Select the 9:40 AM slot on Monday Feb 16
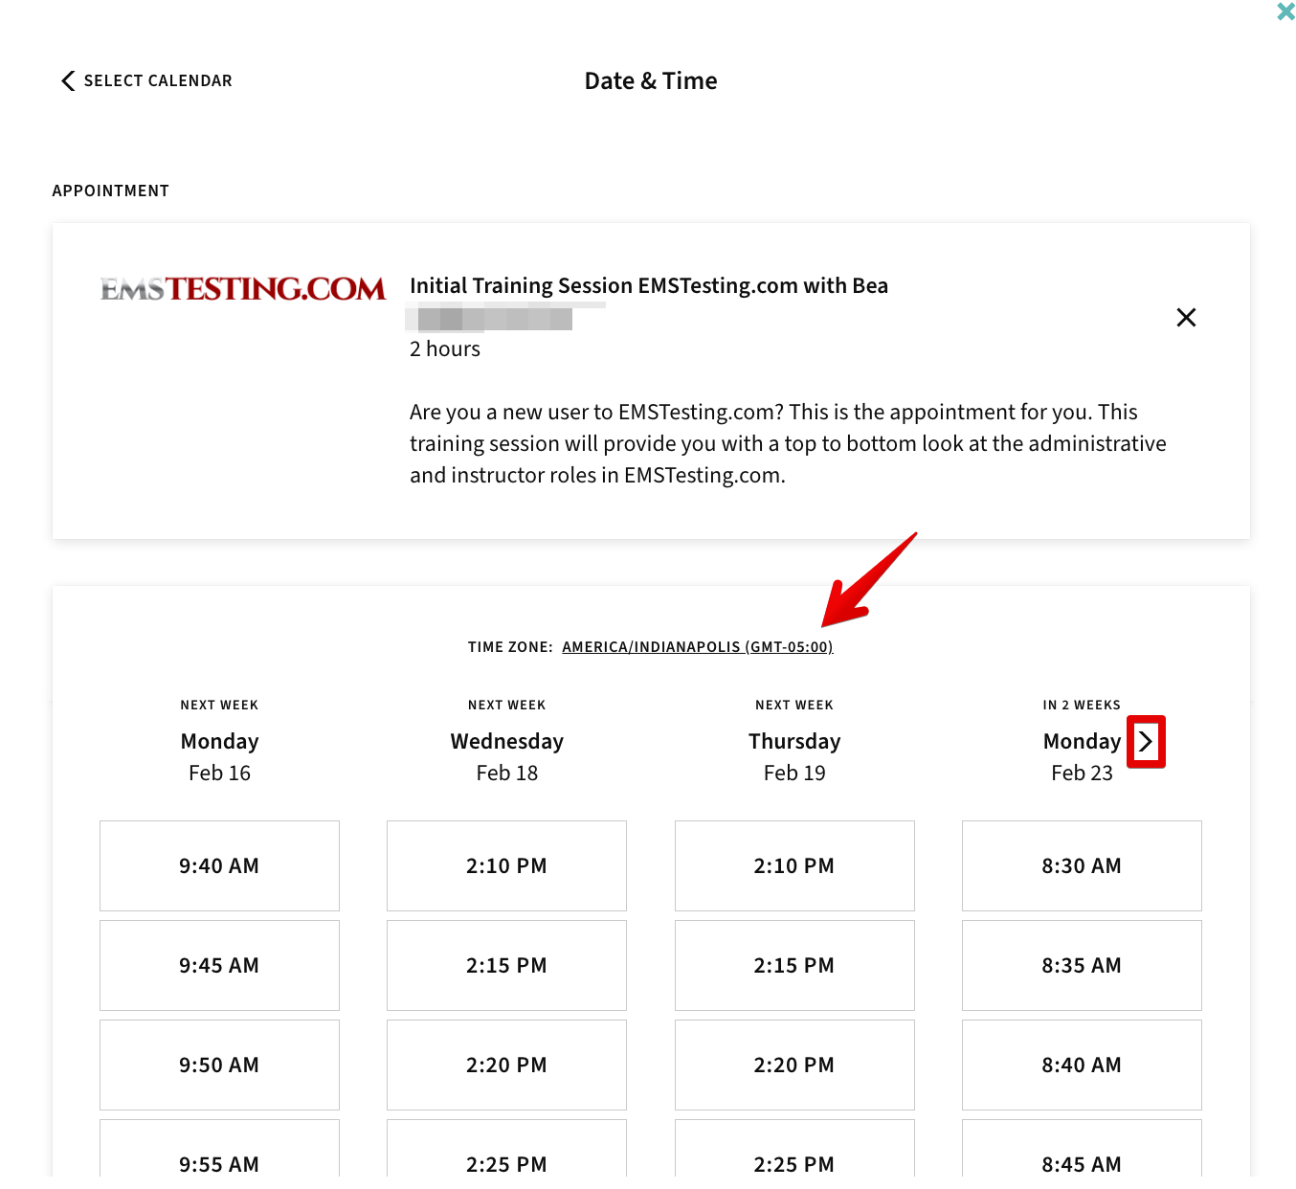This screenshot has width=1296, height=1189. click(x=219, y=865)
